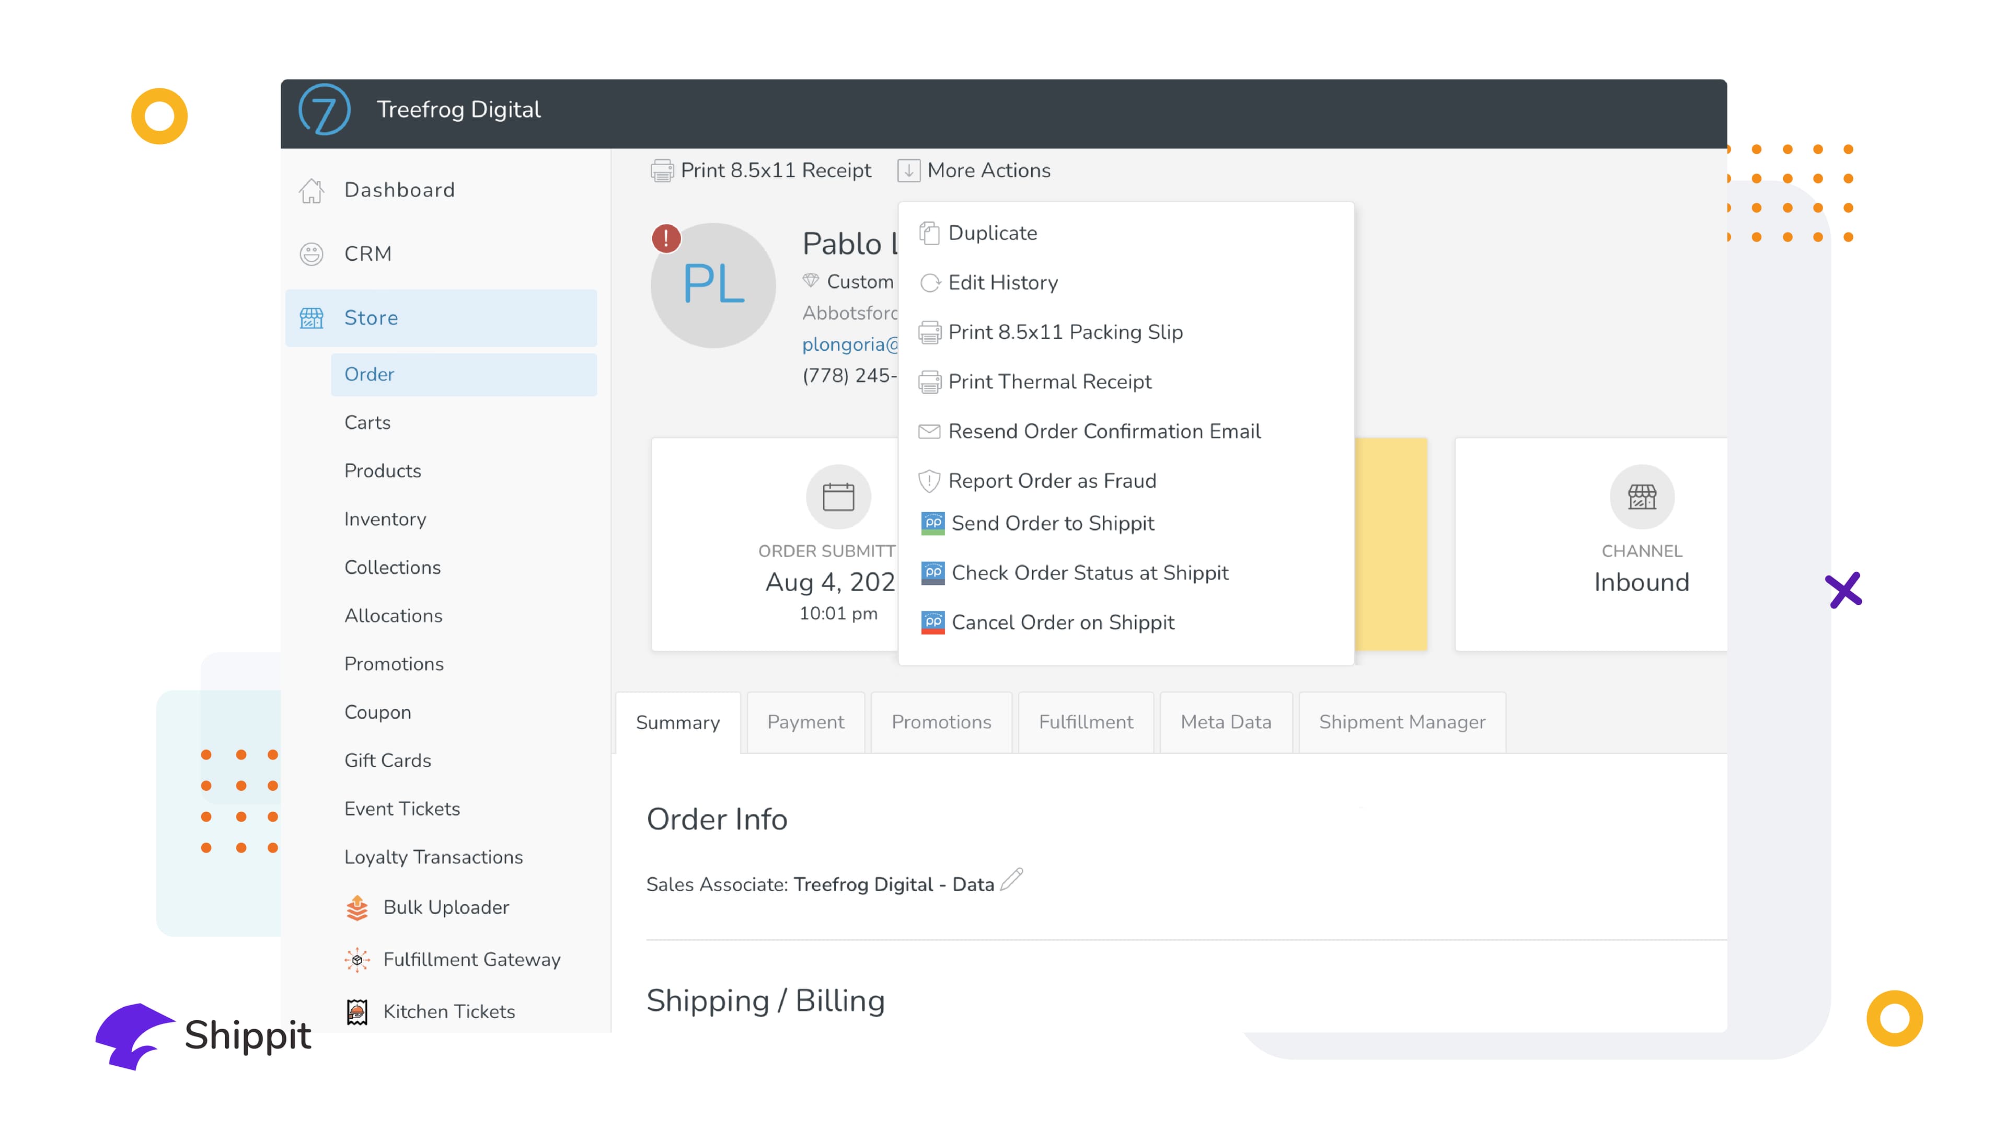This screenshot has height=1129, width=2007.
Task: Click the plongoria email link
Action: tap(850, 345)
